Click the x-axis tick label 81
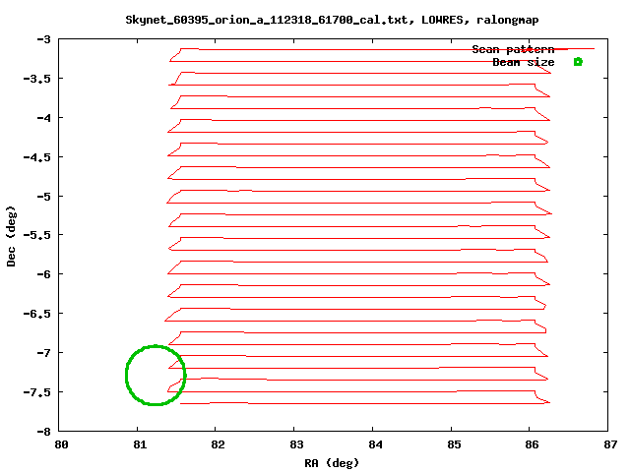This screenshot has width=630, height=472. point(140,444)
